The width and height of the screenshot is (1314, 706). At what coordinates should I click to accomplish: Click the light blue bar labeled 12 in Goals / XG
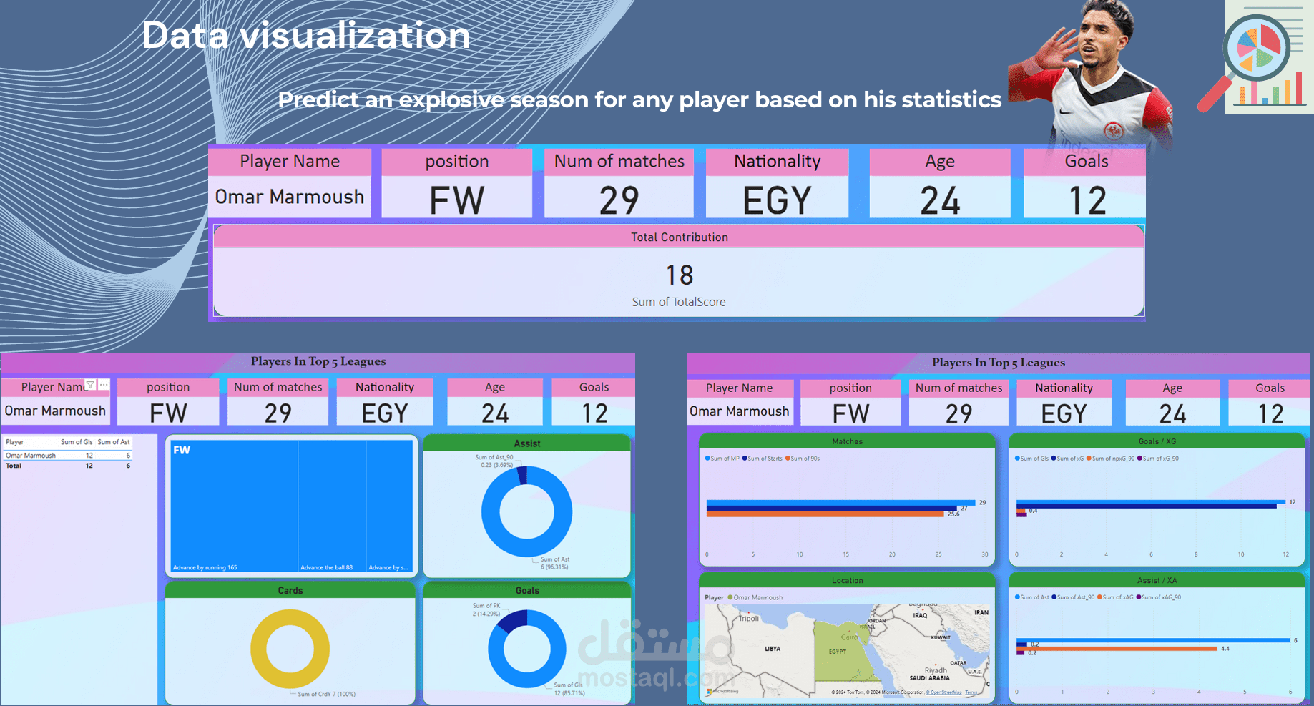(x=1151, y=502)
